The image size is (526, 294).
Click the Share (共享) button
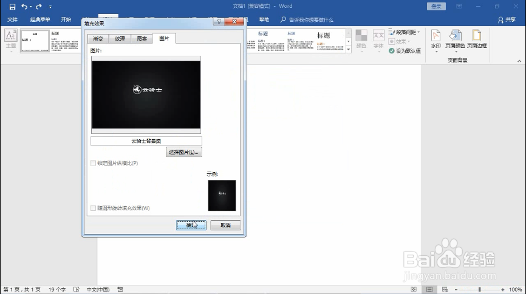pyautogui.click(x=507, y=20)
